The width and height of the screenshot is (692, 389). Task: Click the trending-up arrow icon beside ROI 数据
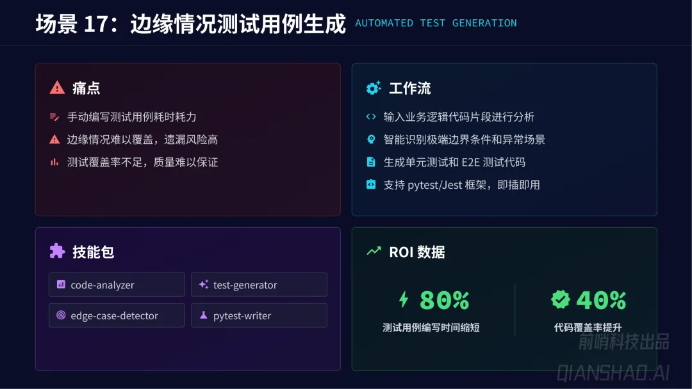pos(374,251)
